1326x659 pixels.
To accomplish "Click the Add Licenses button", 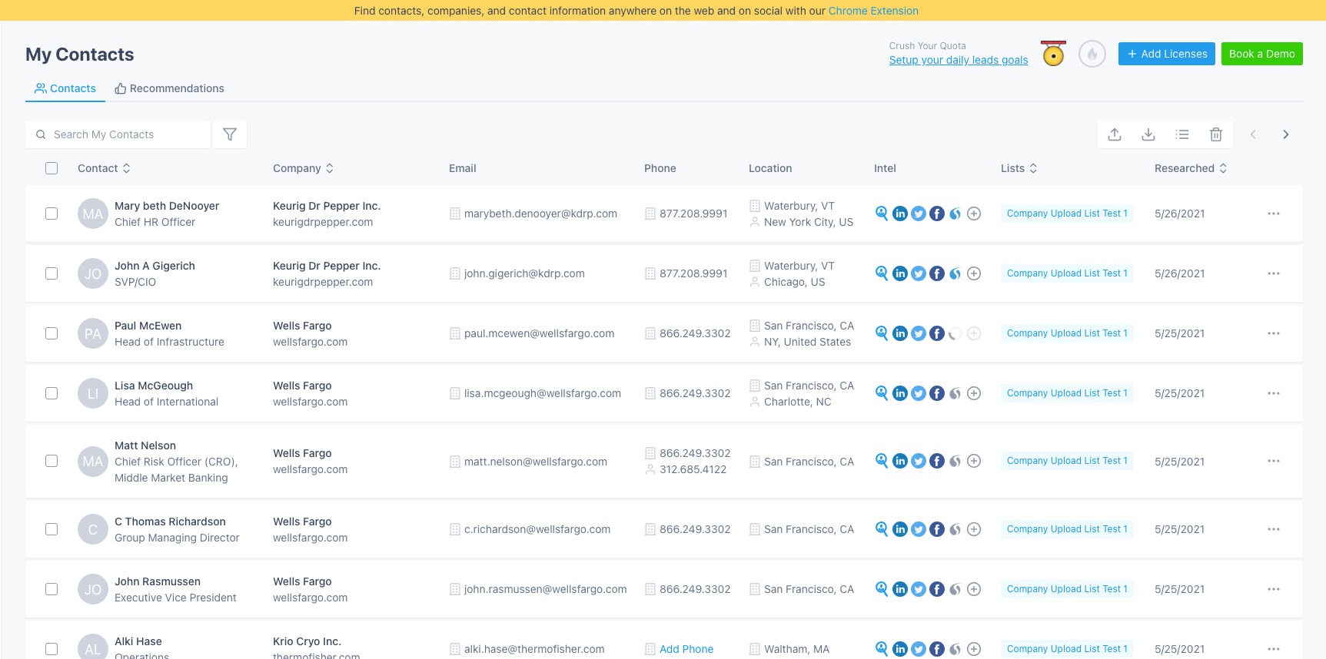I will [x=1166, y=54].
